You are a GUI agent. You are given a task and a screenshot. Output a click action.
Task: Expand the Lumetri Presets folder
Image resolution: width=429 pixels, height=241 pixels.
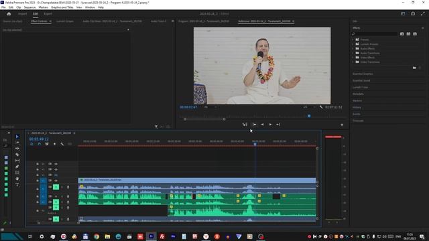click(x=353, y=44)
